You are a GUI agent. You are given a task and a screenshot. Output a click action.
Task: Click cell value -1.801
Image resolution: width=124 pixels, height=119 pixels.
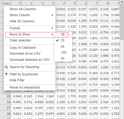pyautogui.click(x=93, y=38)
